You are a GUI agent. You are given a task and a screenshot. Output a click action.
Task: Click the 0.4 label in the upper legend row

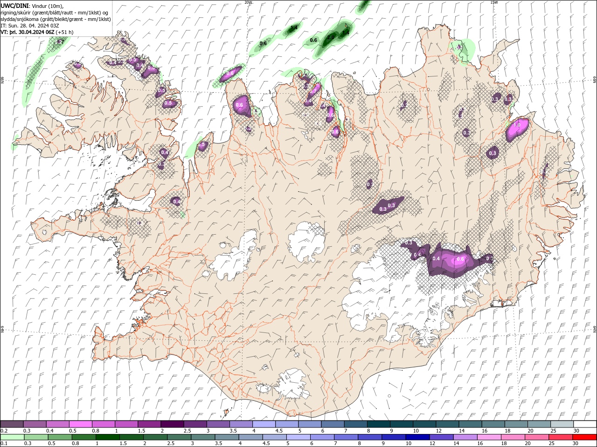pyautogui.click(x=50, y=431)
